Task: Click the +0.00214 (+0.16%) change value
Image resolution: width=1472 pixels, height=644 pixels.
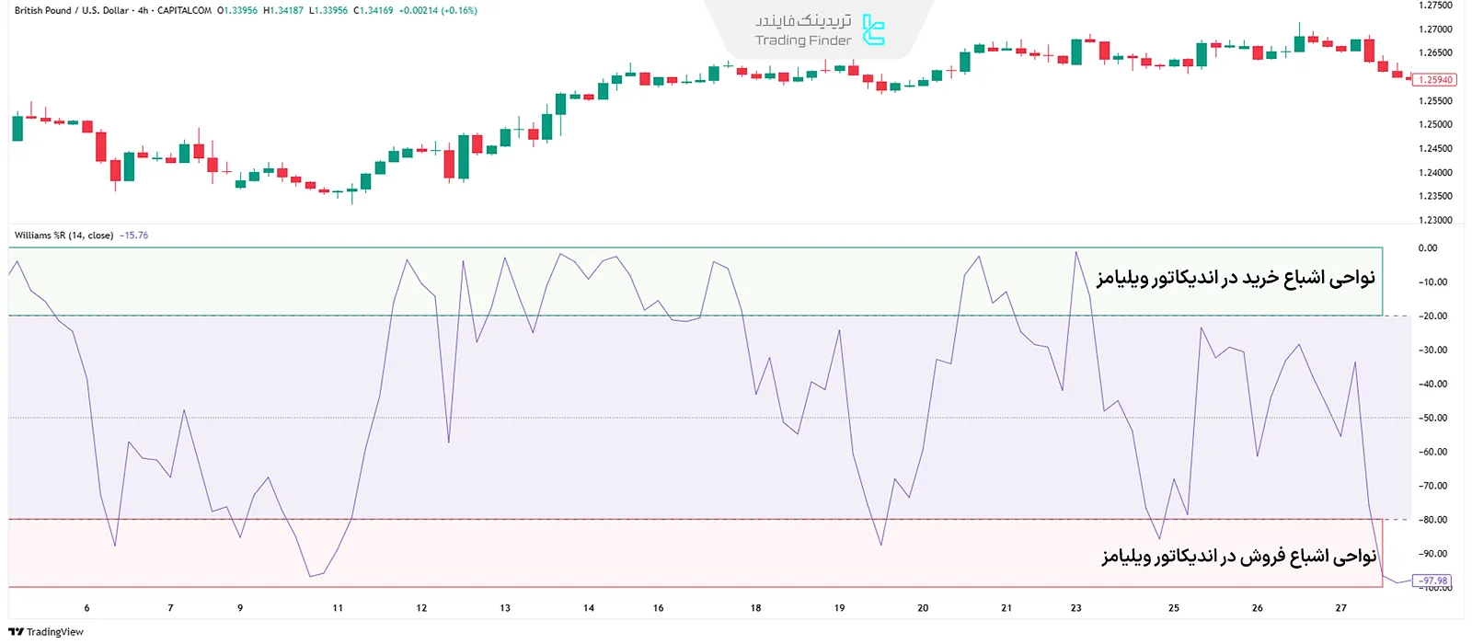Action: pyautogui.click(x=438, y=11)
